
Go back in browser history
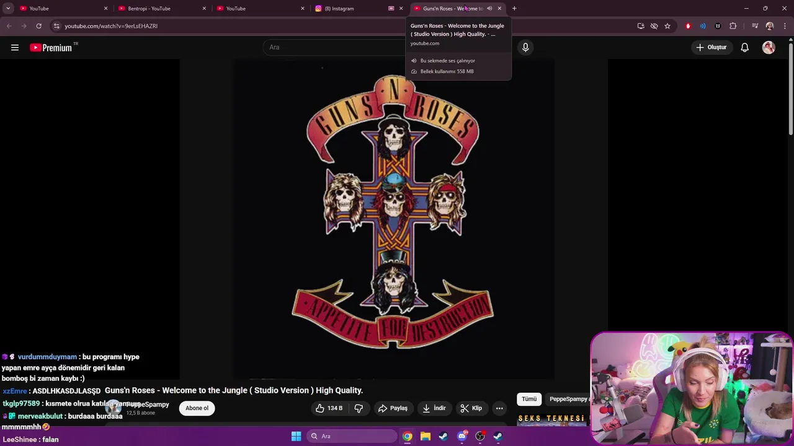pyautogui.click(x=9, y=26)
